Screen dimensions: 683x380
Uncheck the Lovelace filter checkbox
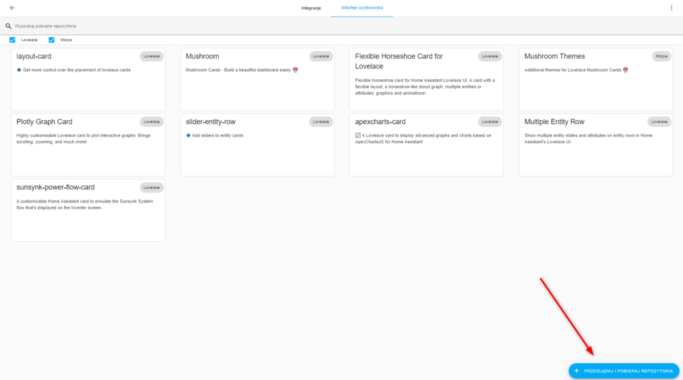pyautogui.click(x=13, y=40)
